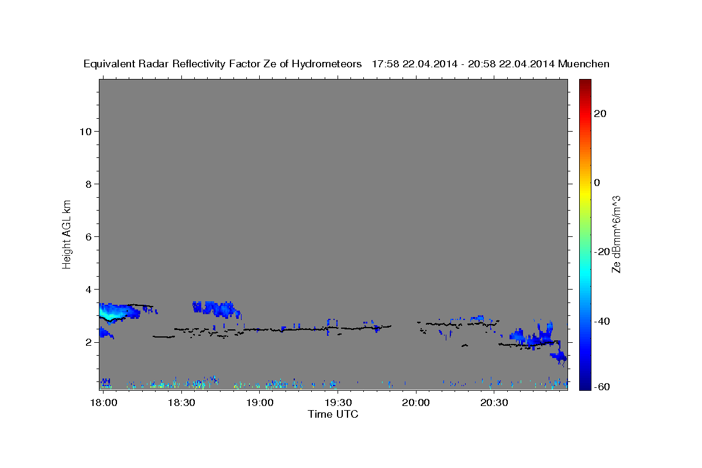
Task: Click the height tick label 6
Action: 89,236
